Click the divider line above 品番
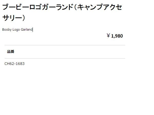The width and height of the screenshot is (154, 115). coord(65,45)
